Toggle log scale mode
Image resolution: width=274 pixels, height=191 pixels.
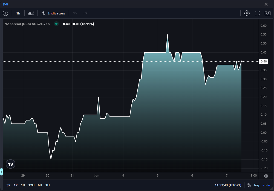coord(256,185)
